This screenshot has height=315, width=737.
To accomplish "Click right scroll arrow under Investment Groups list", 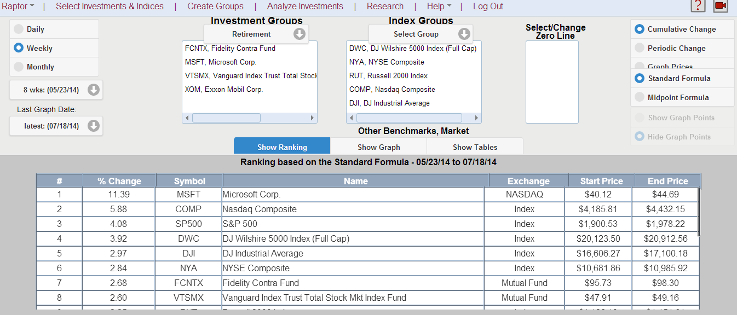I will (x=312, y=118).
